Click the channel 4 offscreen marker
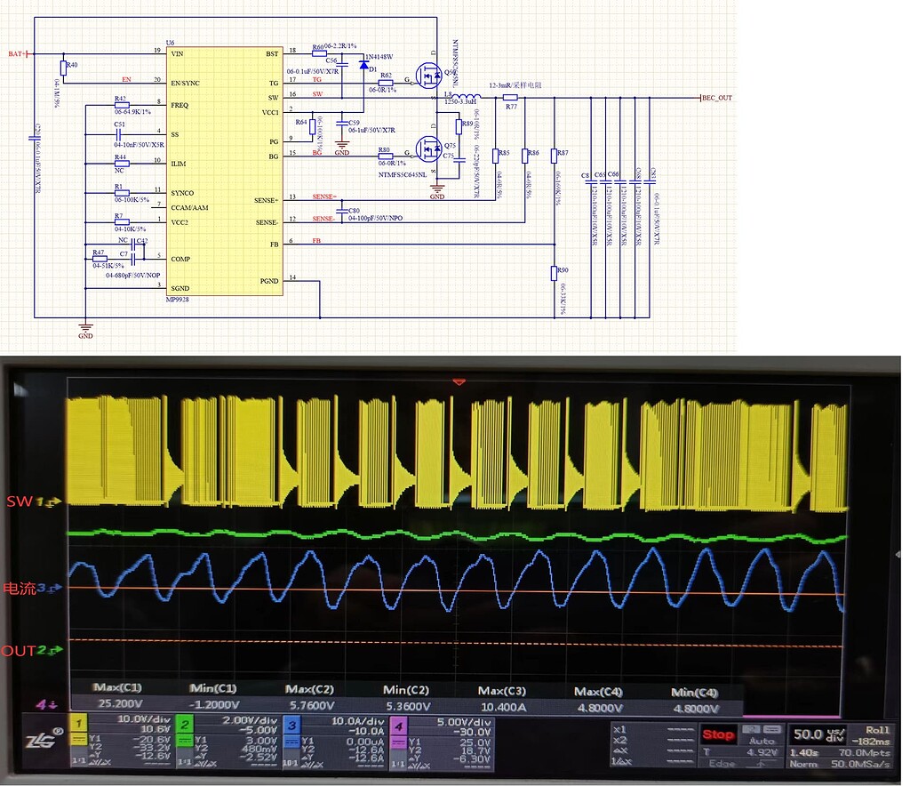910x786 pixels. [x=46, y=705]
